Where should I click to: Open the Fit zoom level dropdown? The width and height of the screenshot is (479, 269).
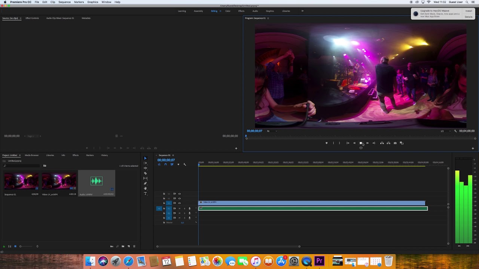coord(272,131)
